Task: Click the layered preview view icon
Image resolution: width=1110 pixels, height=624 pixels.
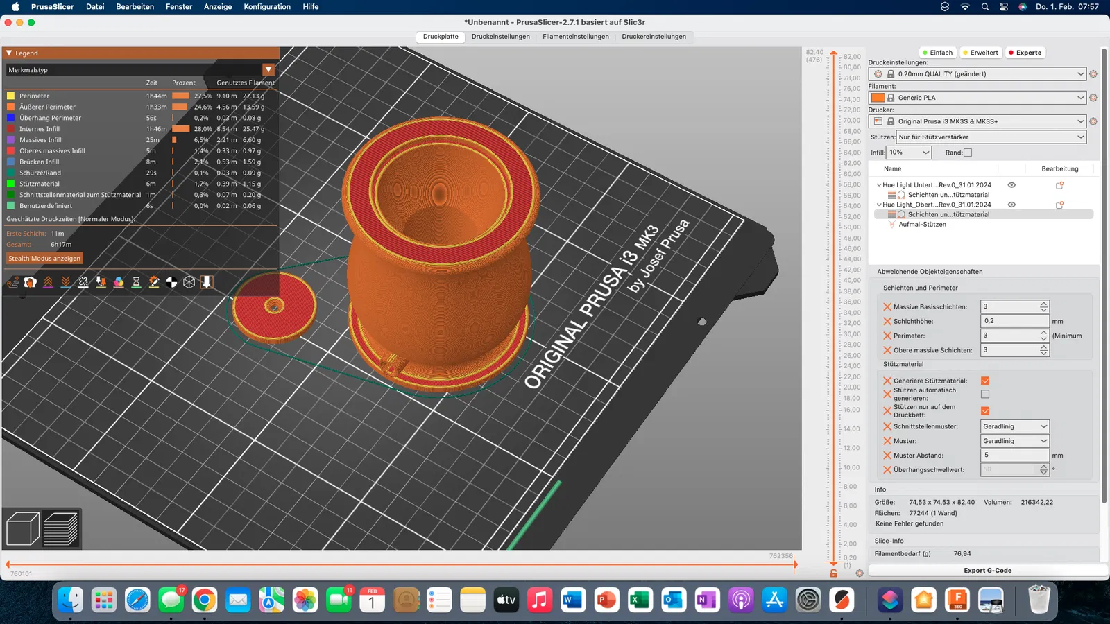Action: coord(61,529)
